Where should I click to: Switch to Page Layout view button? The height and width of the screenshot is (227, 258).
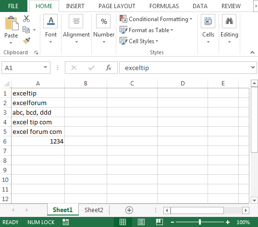[x=141, y=222]
